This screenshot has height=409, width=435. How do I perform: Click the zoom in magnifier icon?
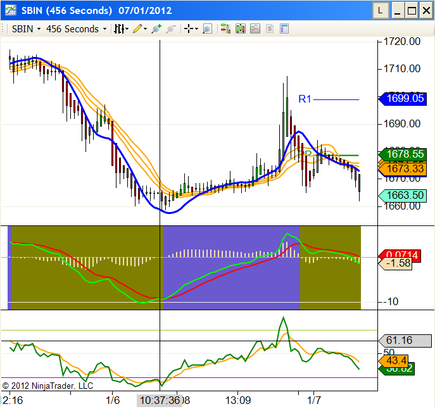coord(156,29)
